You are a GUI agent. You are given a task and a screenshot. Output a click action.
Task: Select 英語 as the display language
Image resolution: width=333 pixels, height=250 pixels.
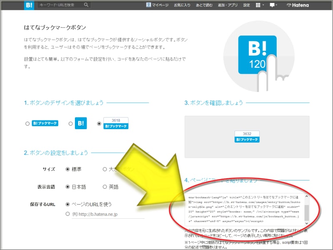coord(104,186)
